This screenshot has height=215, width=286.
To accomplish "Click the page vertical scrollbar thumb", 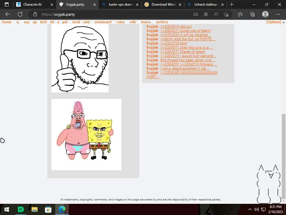I will coord(283,156).
